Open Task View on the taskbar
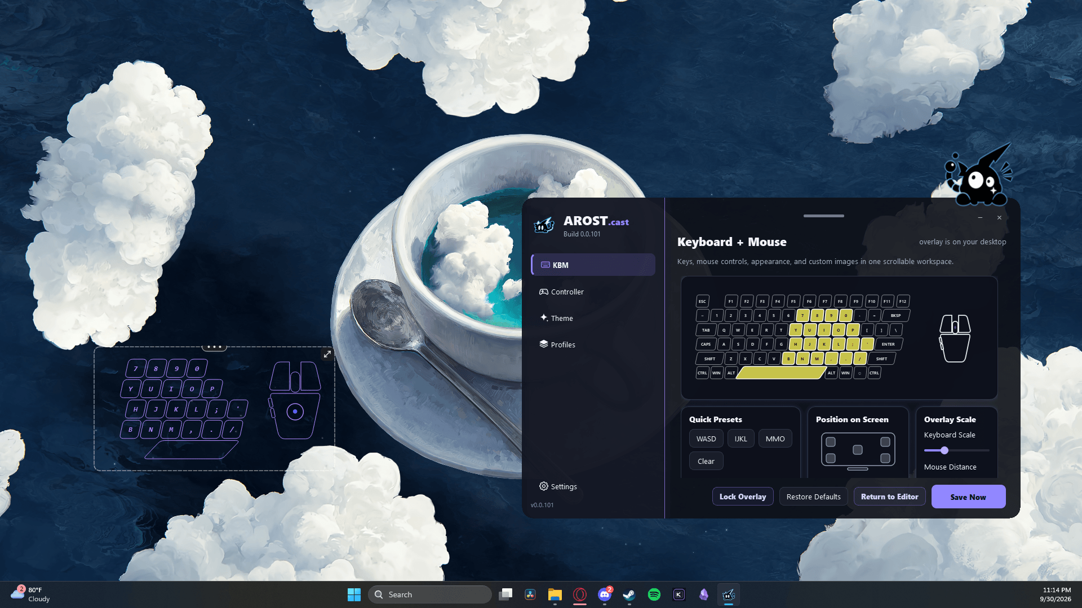The height and width of the screenshot is (608, 1082). 505,594
